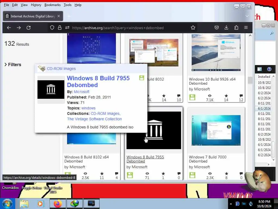The width and height of the screenshot is (278, 209).
Task: Open Windows 10 Build 9926 x64 Debombed title
Action: tap(212, 81)
